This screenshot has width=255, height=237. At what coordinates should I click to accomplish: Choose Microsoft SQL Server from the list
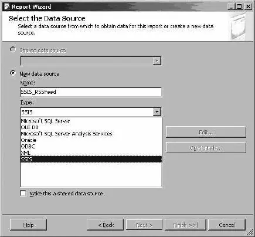(x=91, y=121)
